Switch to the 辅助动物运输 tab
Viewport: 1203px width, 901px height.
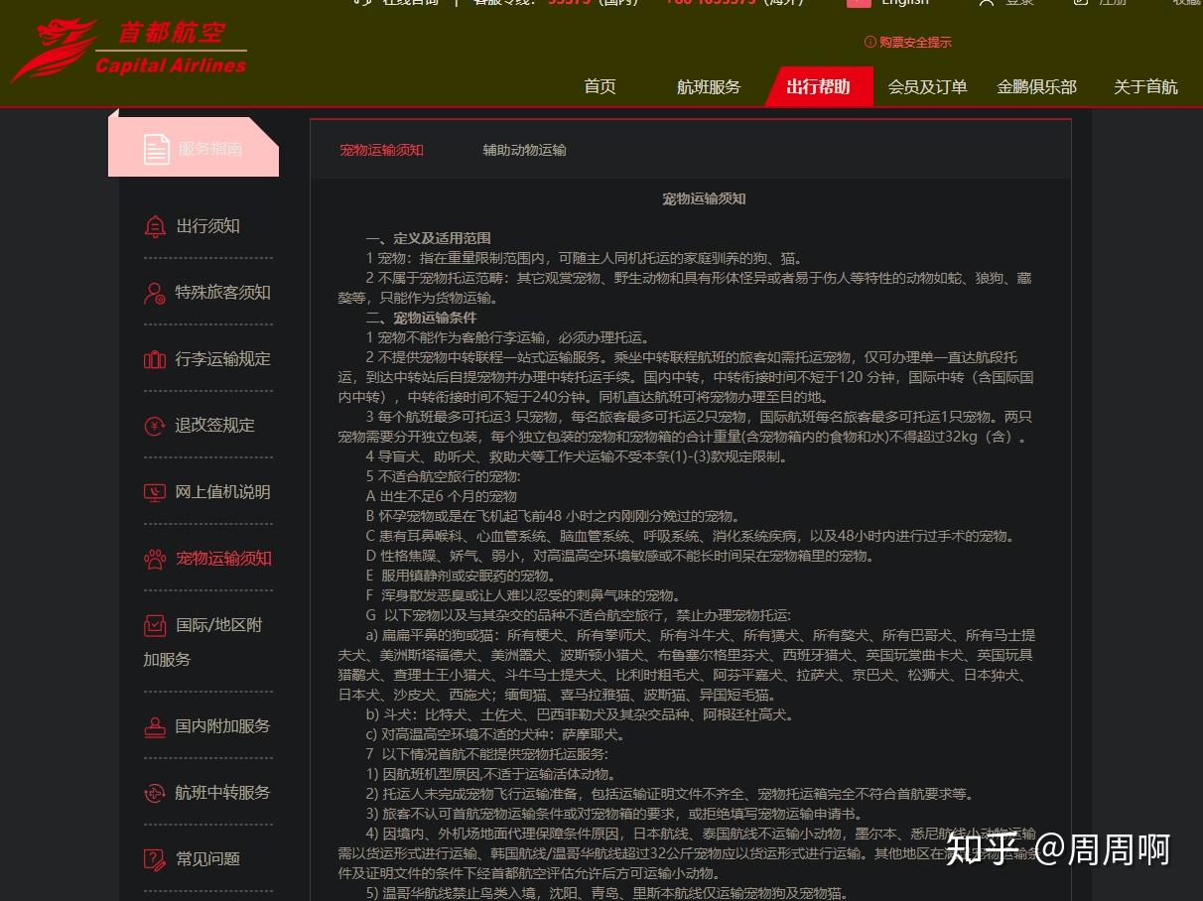point(525,150)
